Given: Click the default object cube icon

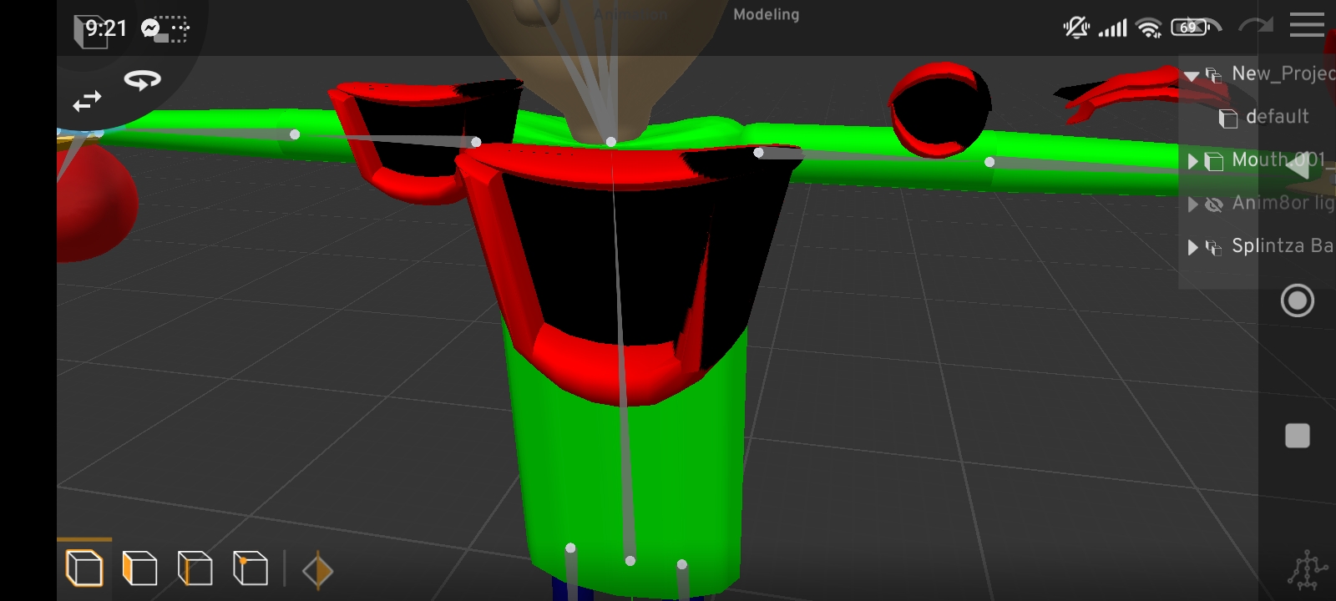Looking at the screenshot, I should (1228, 119).
